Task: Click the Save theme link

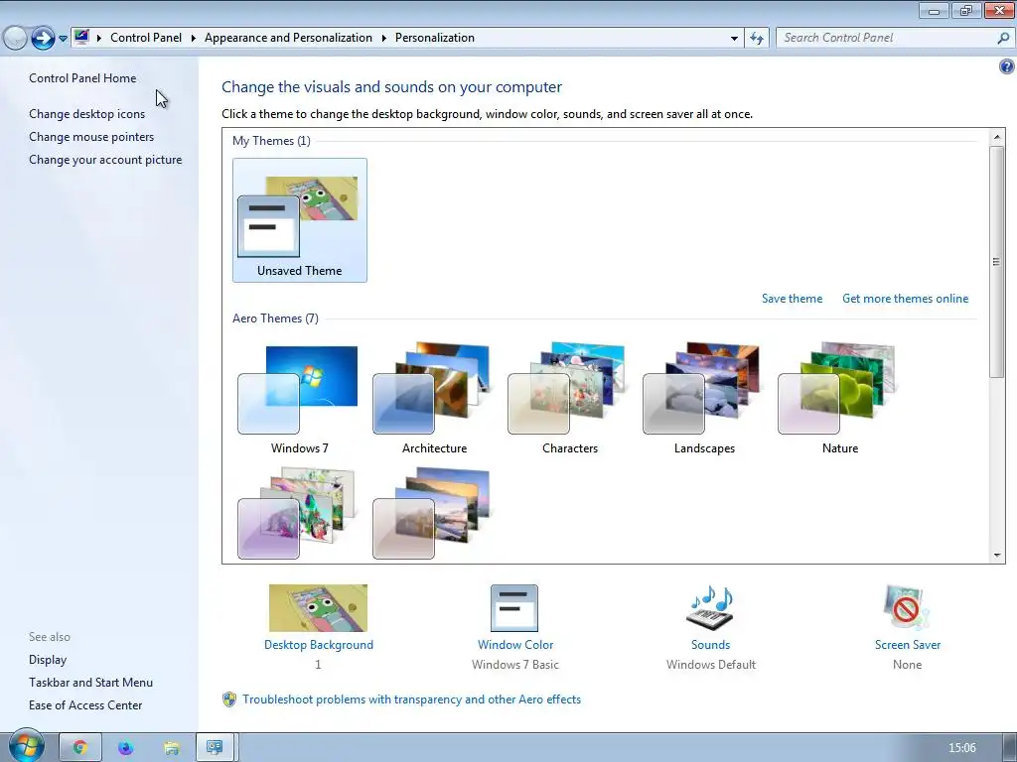Action: click(792, 298)
